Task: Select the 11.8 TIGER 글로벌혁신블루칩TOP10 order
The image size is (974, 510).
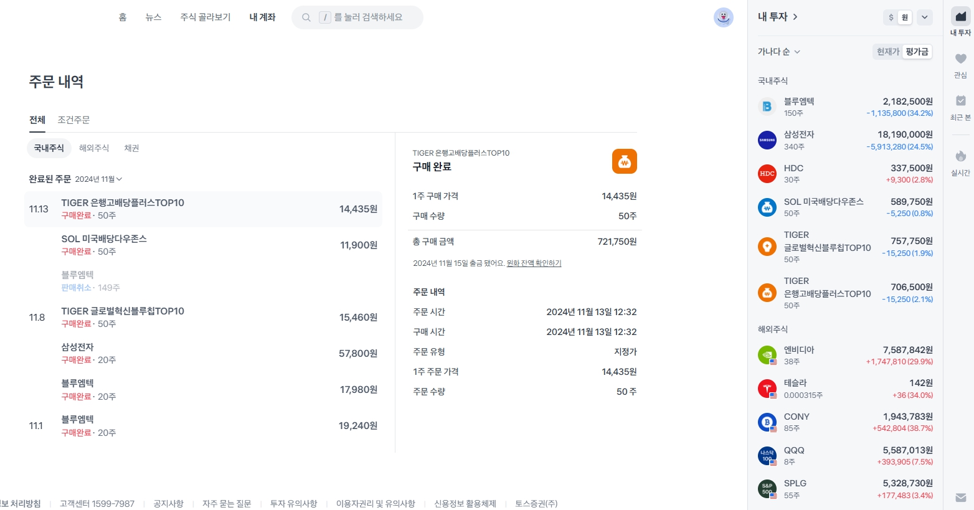Action: (x=203, y=318)
